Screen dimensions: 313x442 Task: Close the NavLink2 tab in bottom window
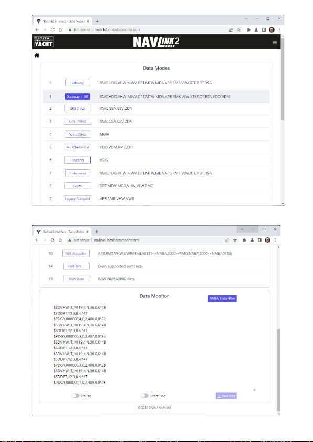coord(88,232)
